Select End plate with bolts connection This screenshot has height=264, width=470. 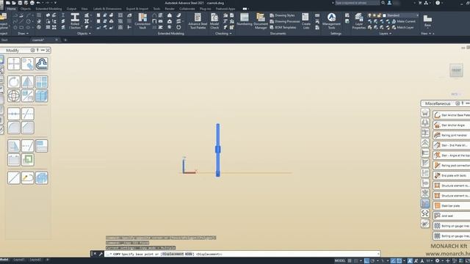tap(451, 175)
